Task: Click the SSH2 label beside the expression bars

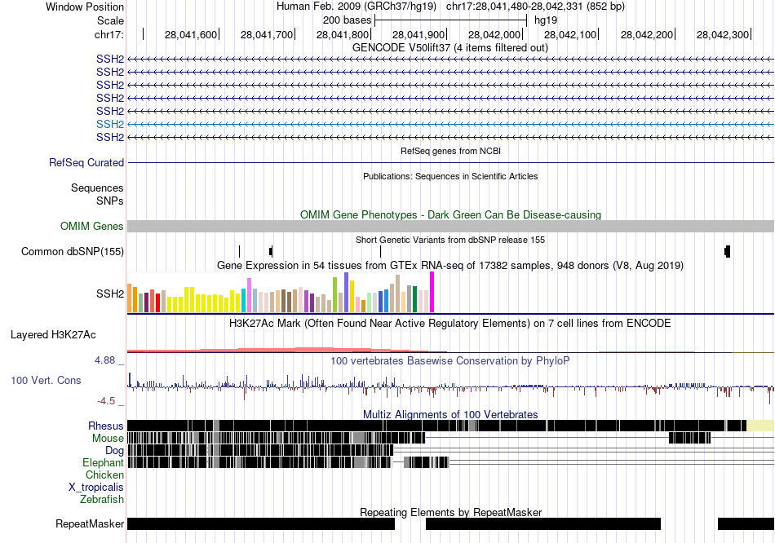Action: (110, 294)
